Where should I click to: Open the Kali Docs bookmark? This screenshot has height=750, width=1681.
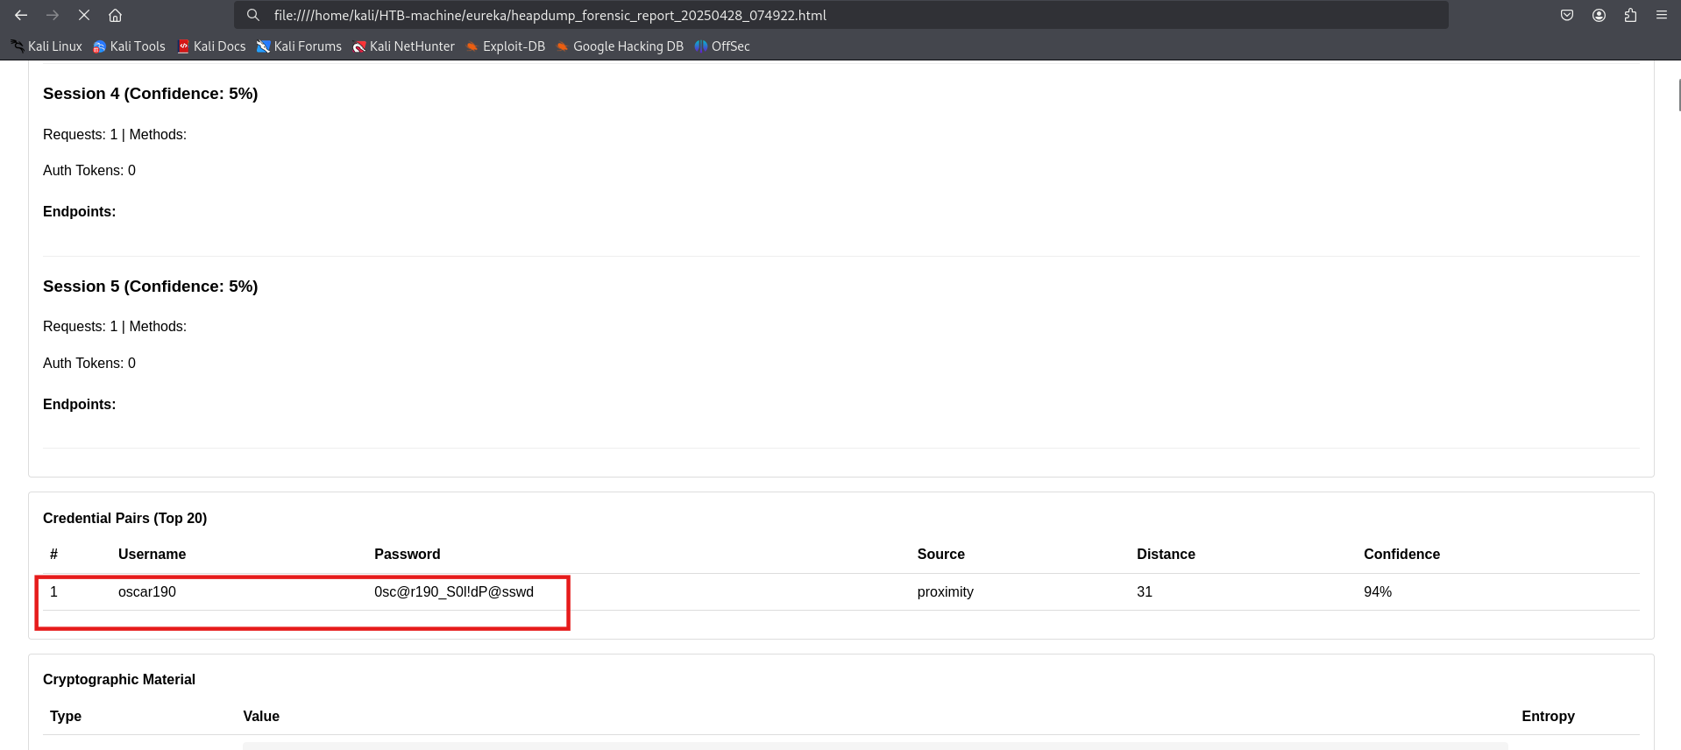coord(211,46)
